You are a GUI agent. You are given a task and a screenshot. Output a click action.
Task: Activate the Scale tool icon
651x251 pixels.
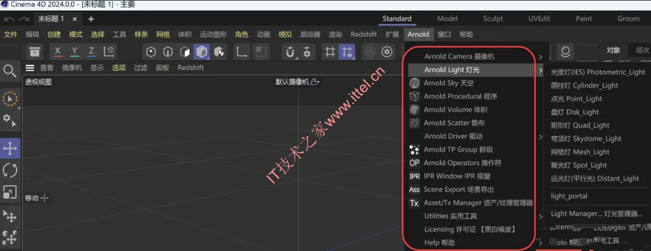pos(10,191)
